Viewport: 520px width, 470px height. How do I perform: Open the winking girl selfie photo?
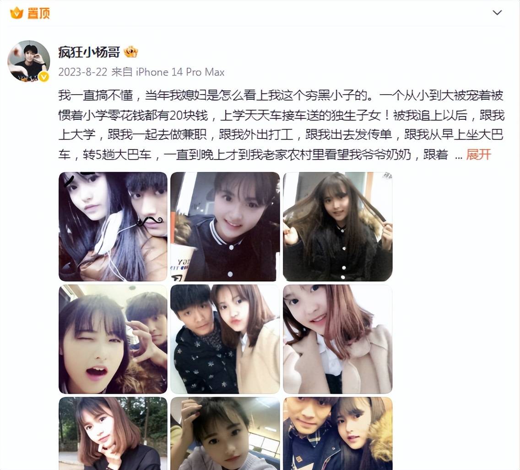tap(113, 339)
